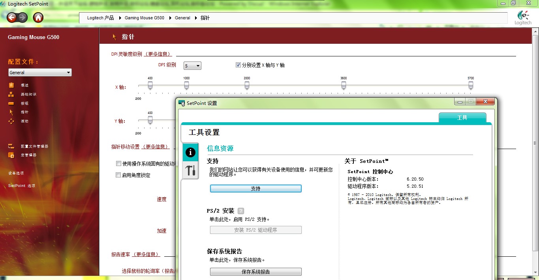The image size is (539, 280).
Task: Click X 轴 slider handle at 5700
Action: (471, 85)
